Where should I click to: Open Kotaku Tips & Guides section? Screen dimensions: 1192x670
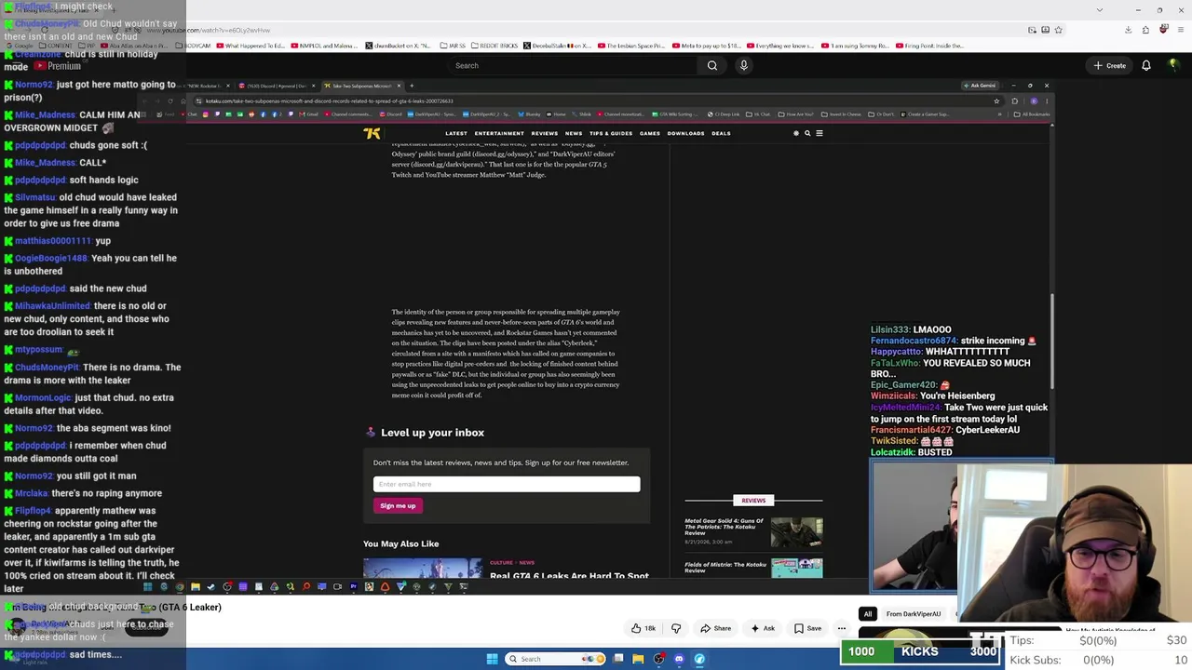611,133
